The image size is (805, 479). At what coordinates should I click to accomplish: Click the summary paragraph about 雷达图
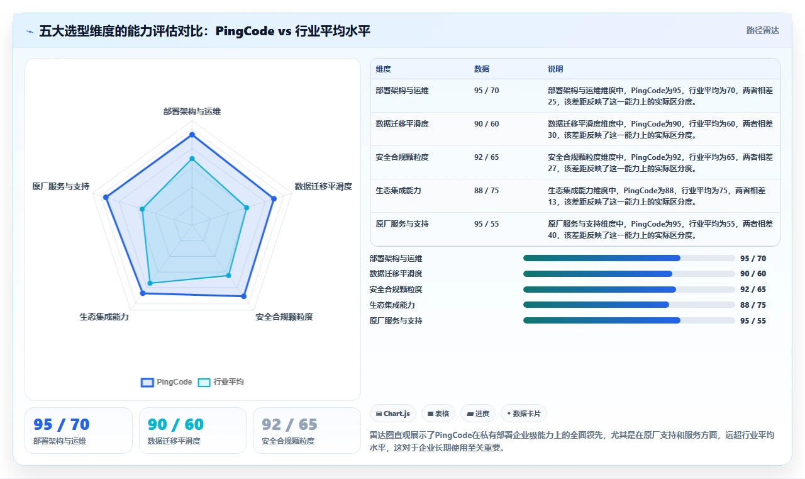[x=574, y=442]
